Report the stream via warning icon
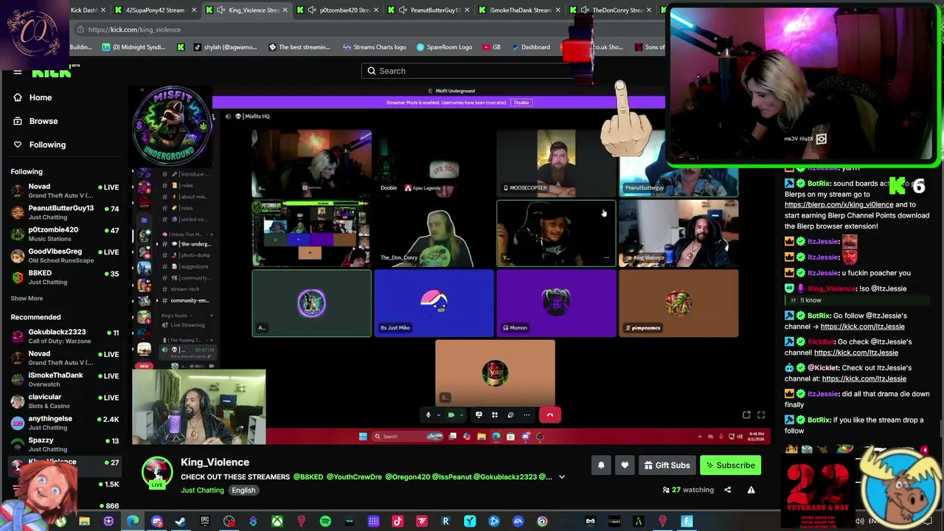 point(751,490)
